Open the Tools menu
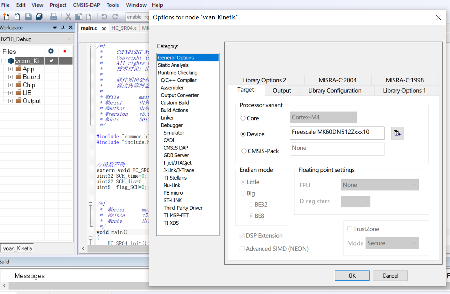This screenshot has width=450, height=294. click(113, 5)
